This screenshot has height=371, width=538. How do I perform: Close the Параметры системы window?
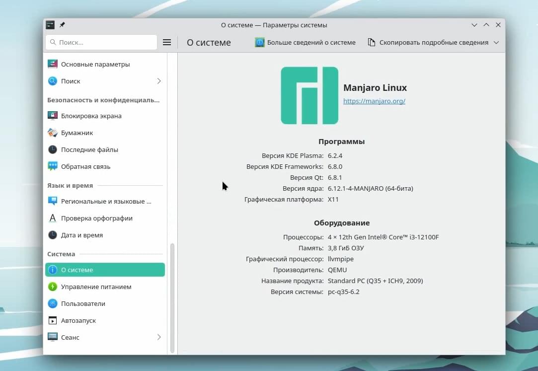(x=498, y=25)
